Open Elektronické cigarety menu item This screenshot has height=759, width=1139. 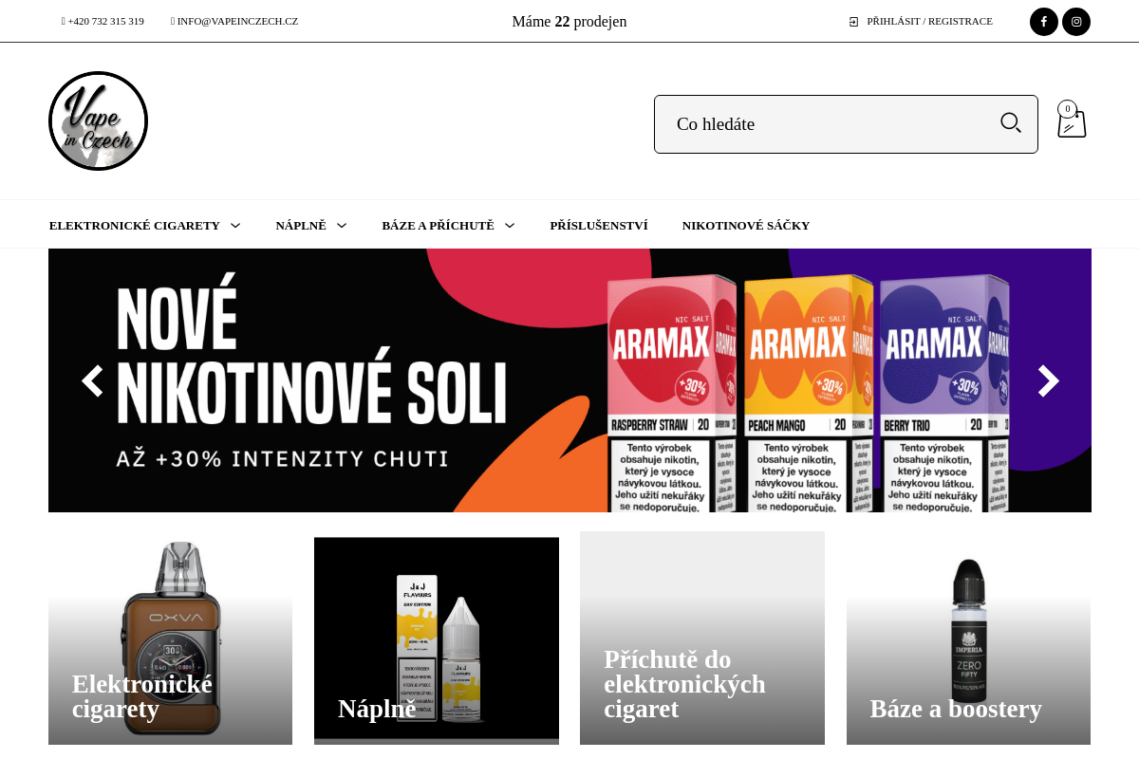click(x=135, y=226)
